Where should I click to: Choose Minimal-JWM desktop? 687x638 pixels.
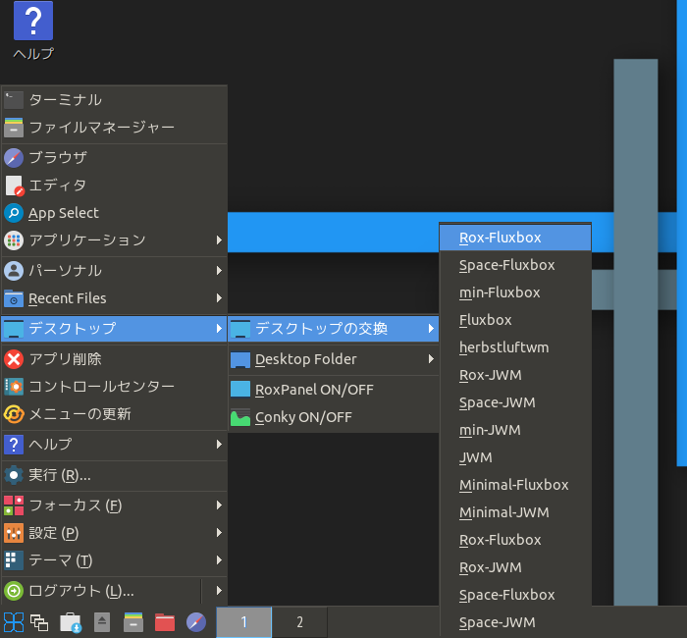tap(515, 512)
